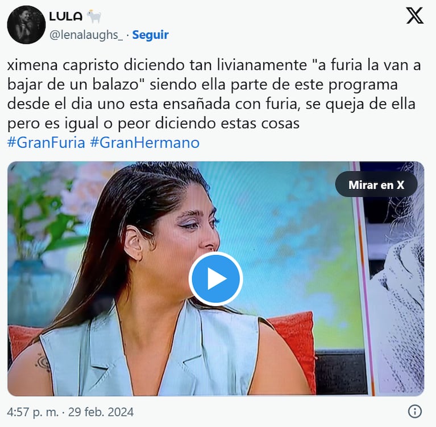Click the Mirar en X button

[376, 185]
